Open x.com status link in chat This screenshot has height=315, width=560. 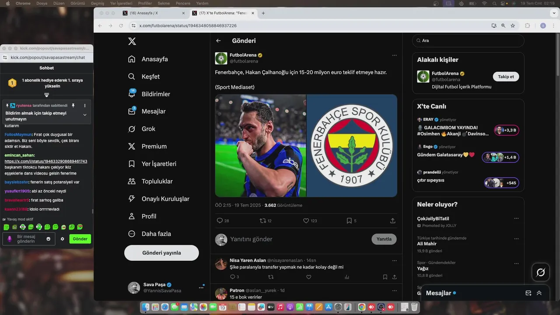point(46,161)
